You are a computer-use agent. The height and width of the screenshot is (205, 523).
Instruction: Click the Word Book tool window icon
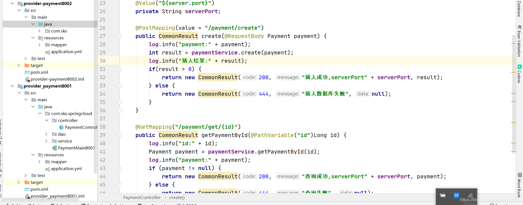519,175
